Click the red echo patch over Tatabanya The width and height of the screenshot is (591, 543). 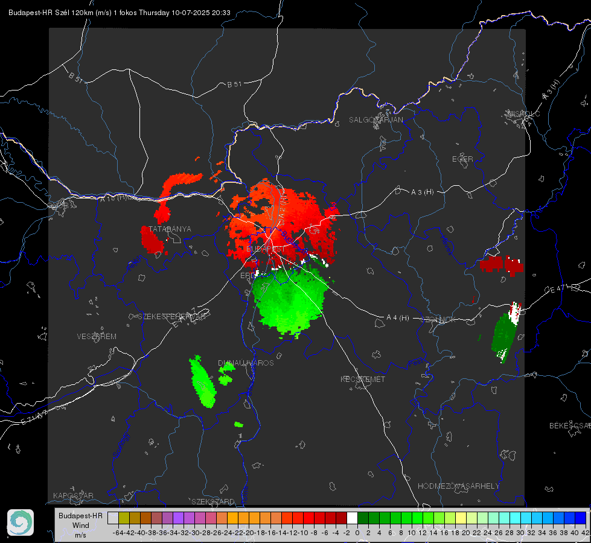(x=152, y=240)
